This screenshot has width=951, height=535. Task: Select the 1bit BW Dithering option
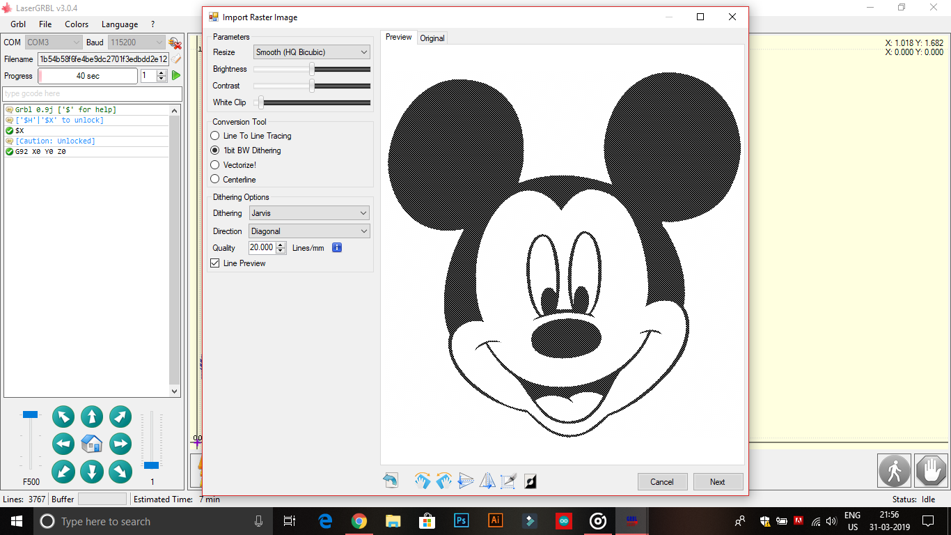[215, 150]
